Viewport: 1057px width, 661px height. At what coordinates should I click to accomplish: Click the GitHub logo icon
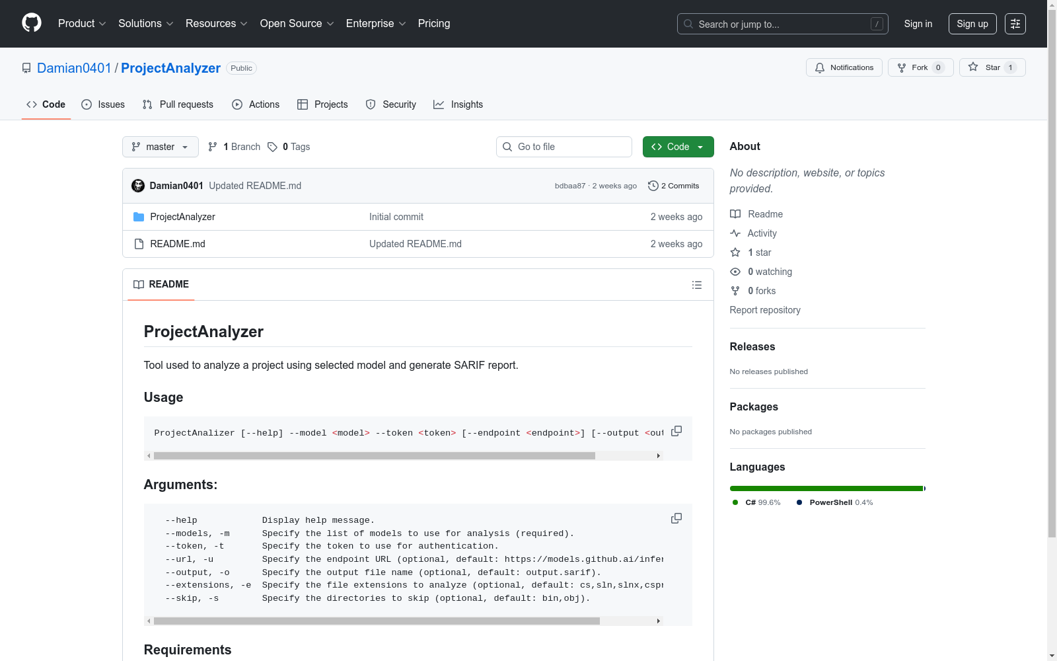[32, 23]
